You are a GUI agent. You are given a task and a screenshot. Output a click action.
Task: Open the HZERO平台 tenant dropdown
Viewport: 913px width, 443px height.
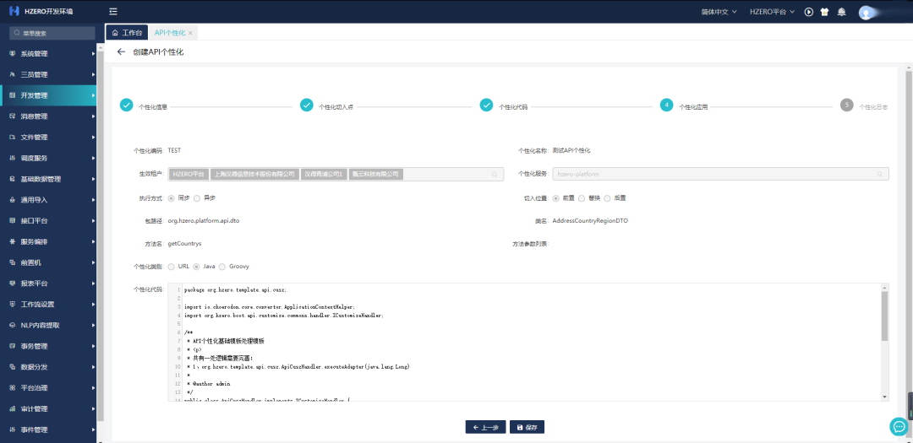click(773, 12)
